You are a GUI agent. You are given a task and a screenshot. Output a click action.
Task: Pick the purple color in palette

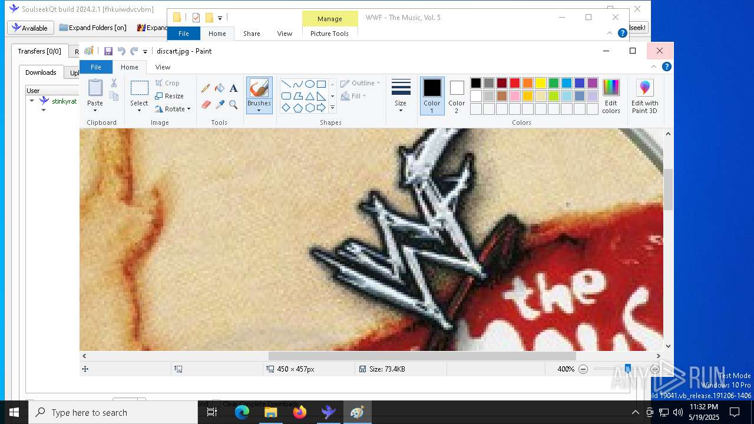[x=593, y=83]
